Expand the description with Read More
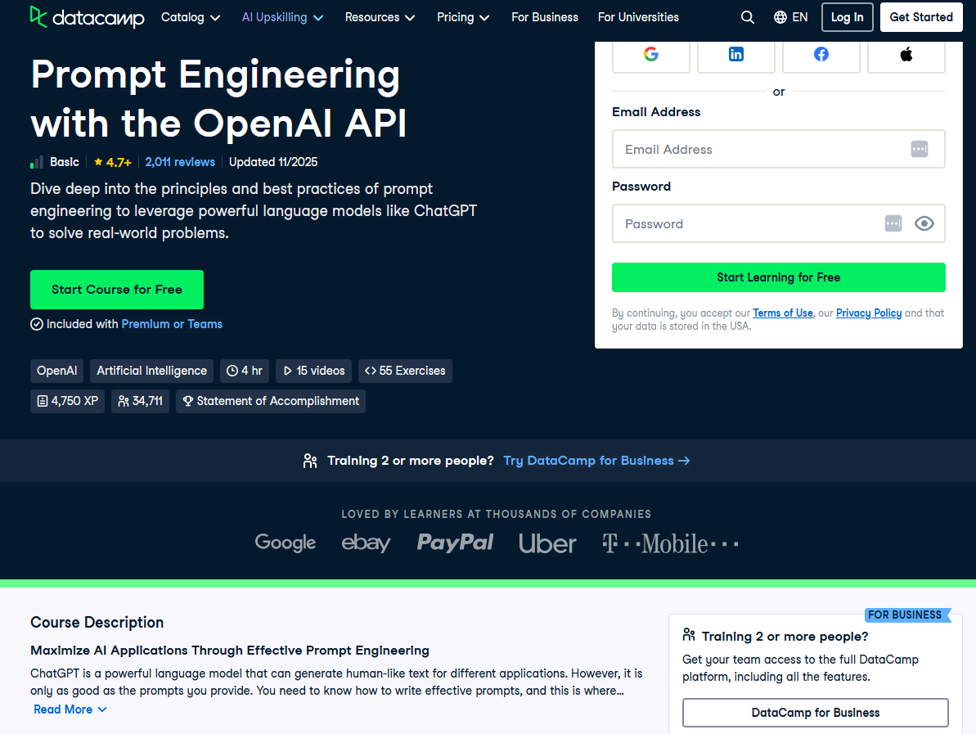Viewport: 976px width, 734px height. [70, 709]
